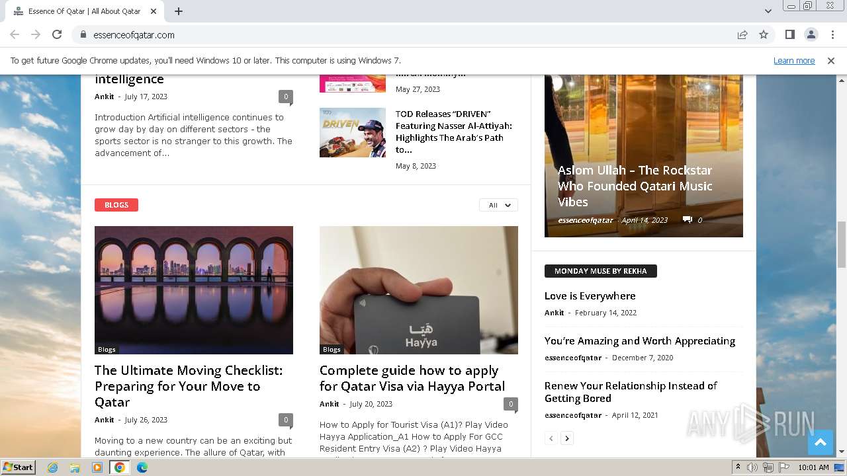Open author Ankit on Hayya Portal post
847x476 pixels.
[x=330, y=404]
